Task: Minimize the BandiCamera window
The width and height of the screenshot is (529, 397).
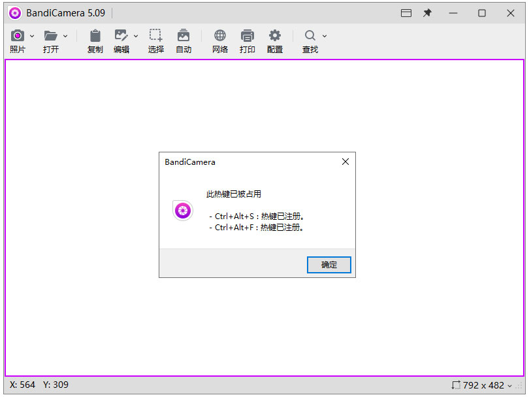Action: coord(453,13)
